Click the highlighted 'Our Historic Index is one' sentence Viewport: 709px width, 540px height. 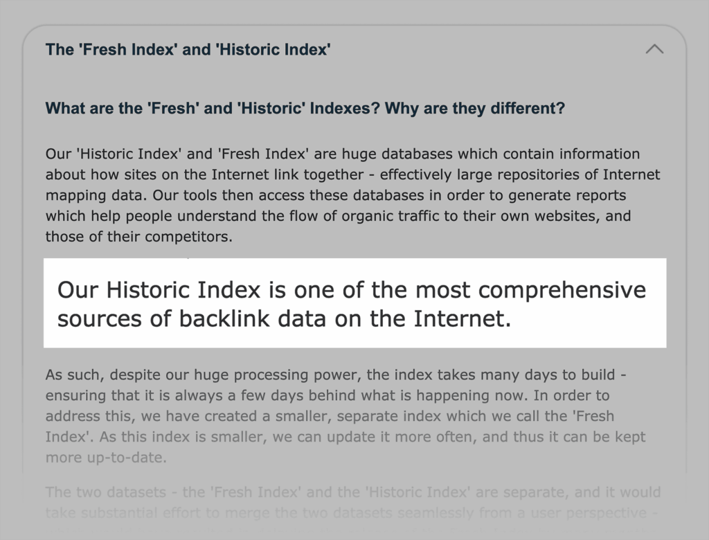351,303
